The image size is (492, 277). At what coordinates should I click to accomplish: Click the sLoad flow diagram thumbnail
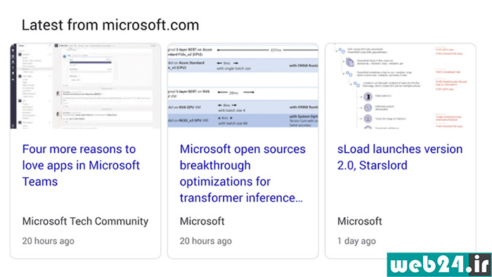401,86
